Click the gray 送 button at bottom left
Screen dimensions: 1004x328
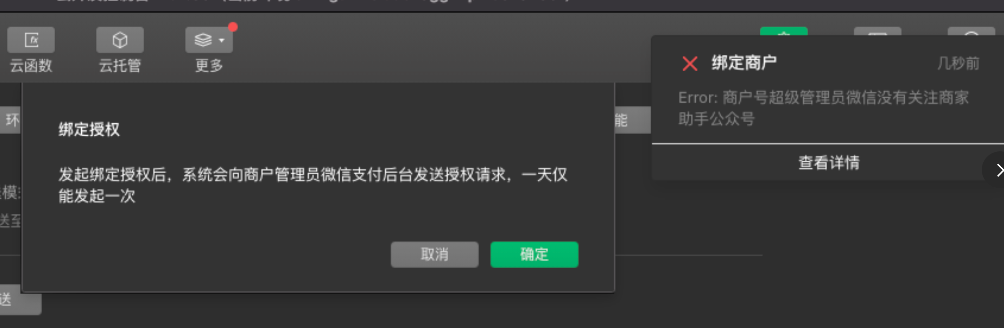(x=20, y=300)
